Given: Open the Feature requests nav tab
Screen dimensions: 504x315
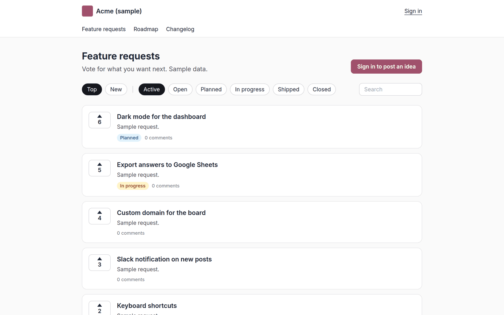Looking at the screenshot, I should 104,29.
